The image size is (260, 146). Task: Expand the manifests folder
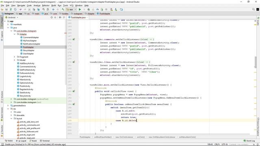pos(8,24)
